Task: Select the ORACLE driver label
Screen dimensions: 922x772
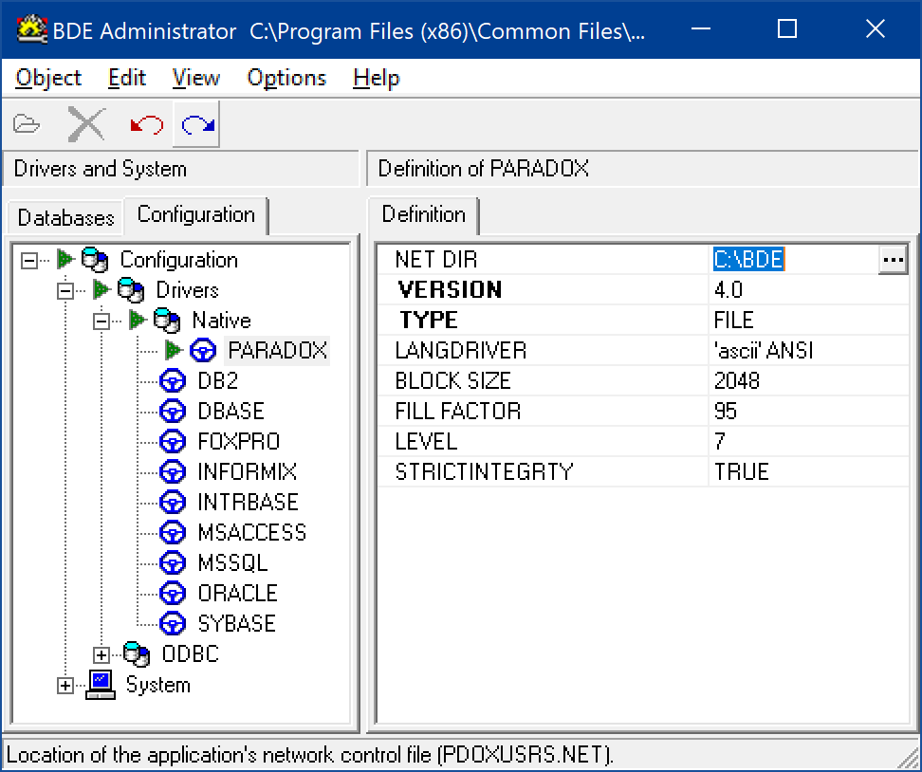Action: click(237, 594)
